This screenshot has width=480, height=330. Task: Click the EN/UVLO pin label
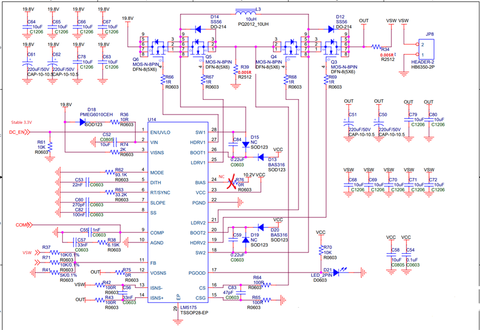pos(160,133)
